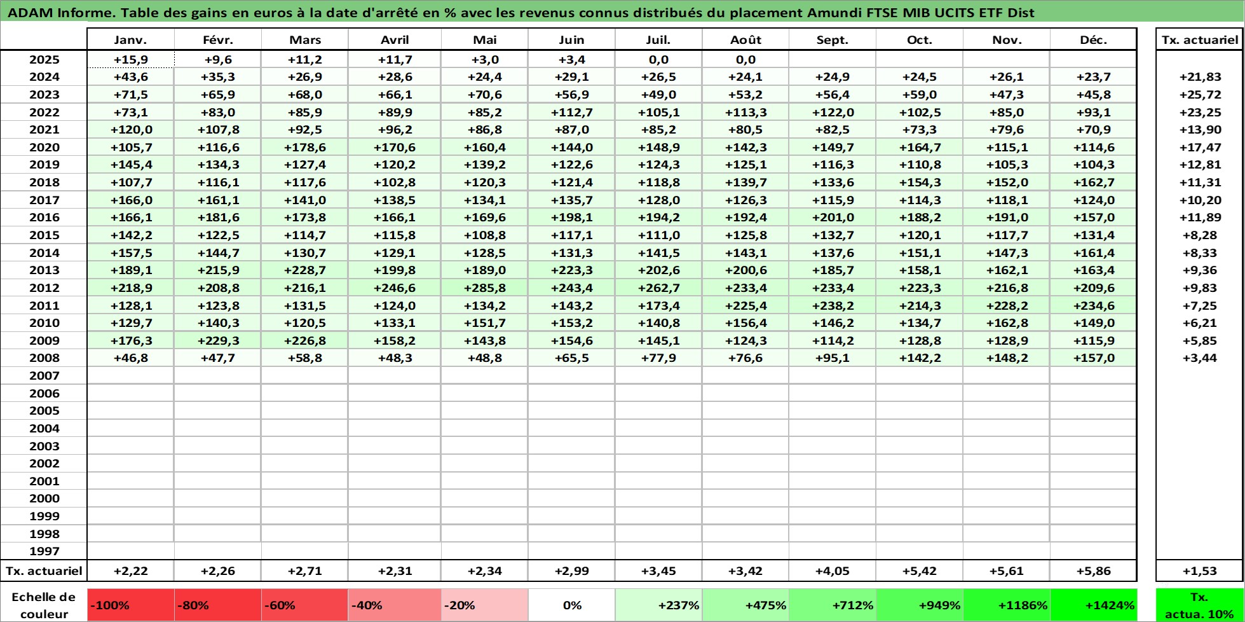Viewport: 1245px width, 622px height.
Task: Click the 1997 row label
Action: (x=44, y=551)
